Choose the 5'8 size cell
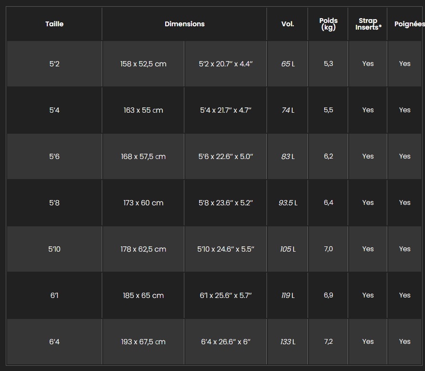Image resolution: width=425 pixels, height=371 pixels. pos(54,203)
